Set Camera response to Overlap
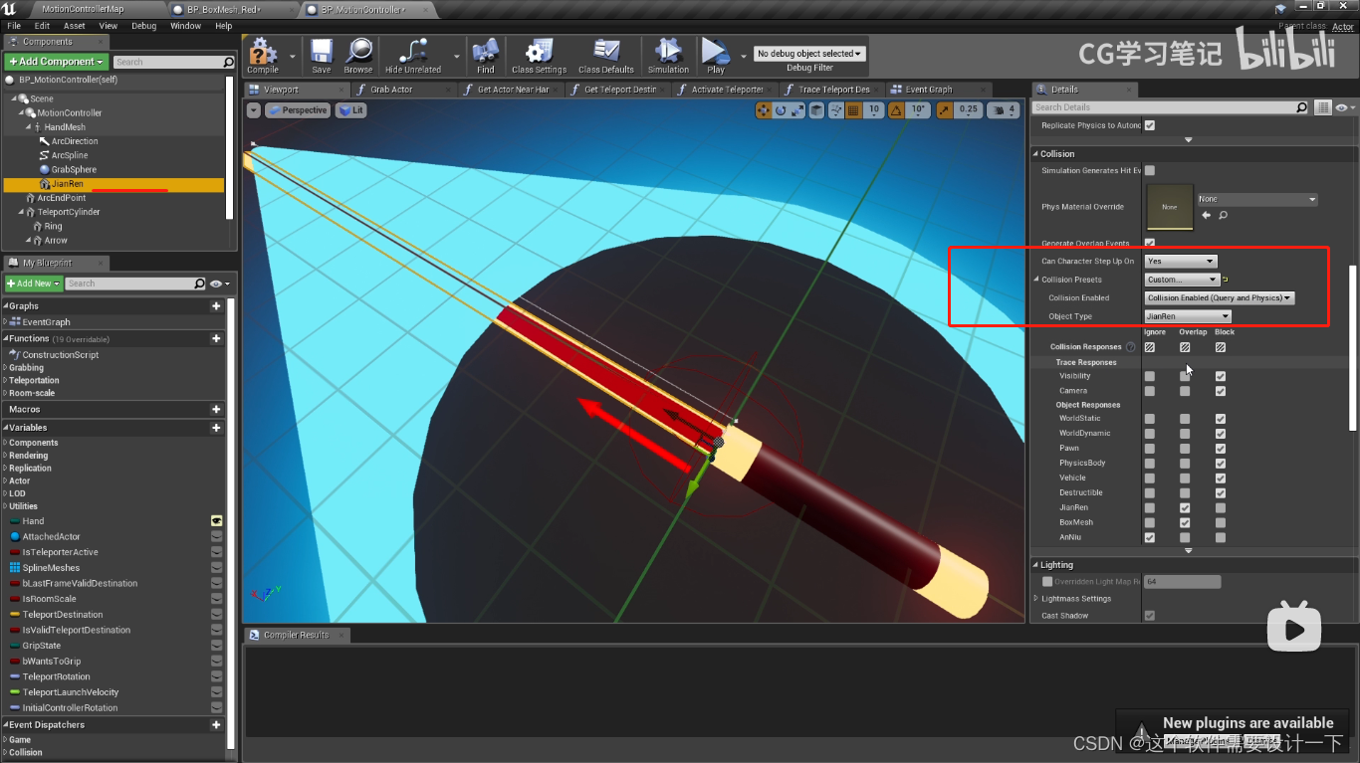 click(1185, 391)
